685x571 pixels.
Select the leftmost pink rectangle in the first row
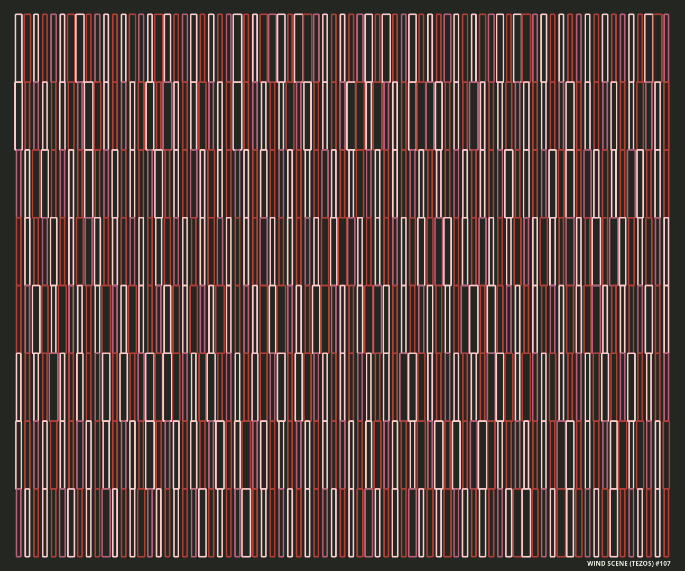(18, 48)
